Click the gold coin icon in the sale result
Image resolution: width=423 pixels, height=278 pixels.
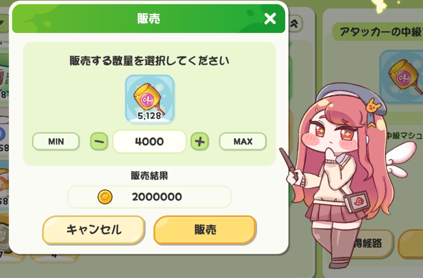tap(105, 197)
